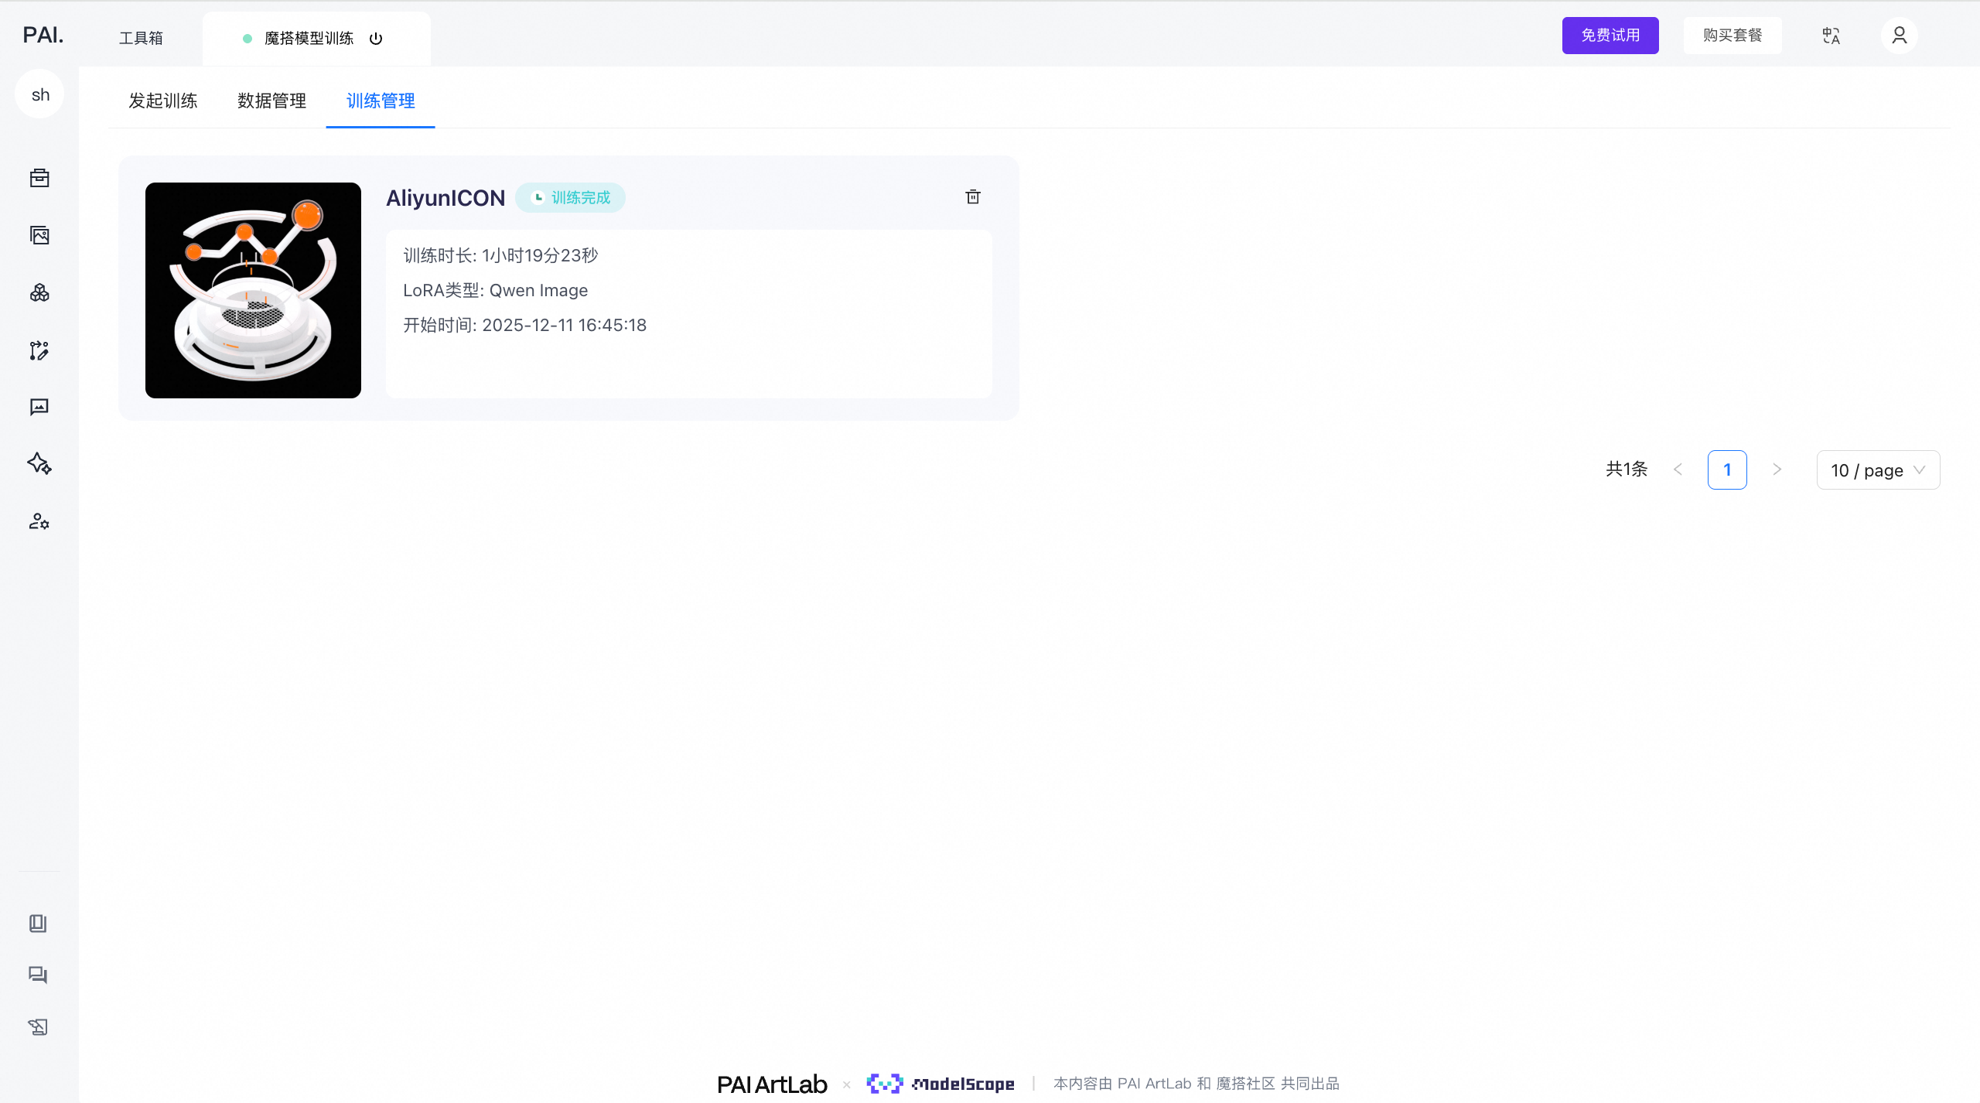1980x1103 pixels.
Task: Click the user settings sidebar icon
Action: 39,521
